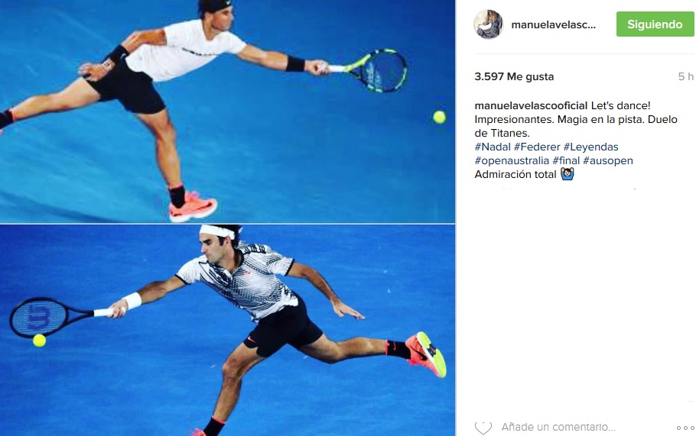The height and width of the screenshot is (436, 696).
Task: Open the #Federer hashtag
Action: (537, 147)
